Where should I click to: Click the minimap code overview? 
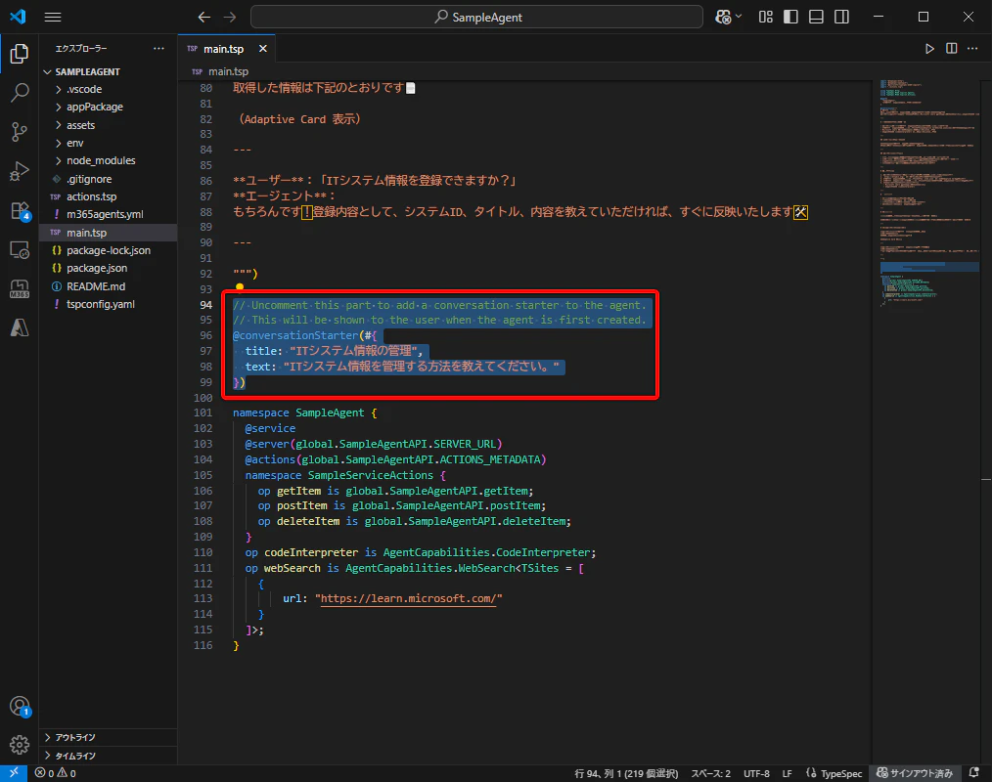929,193
